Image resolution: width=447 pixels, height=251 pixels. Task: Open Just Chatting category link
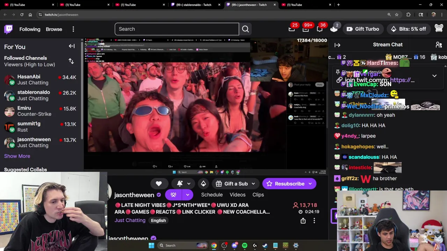click(130, 220)
